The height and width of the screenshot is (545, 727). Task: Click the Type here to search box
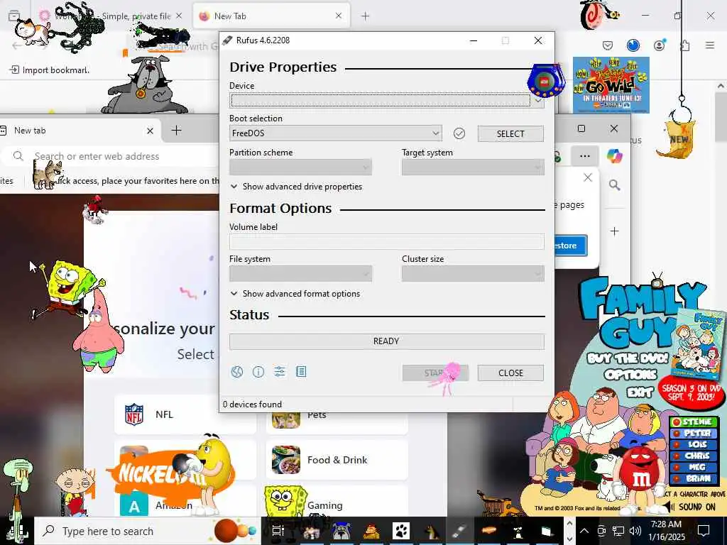pyautogui.click(x=148, y=531)
